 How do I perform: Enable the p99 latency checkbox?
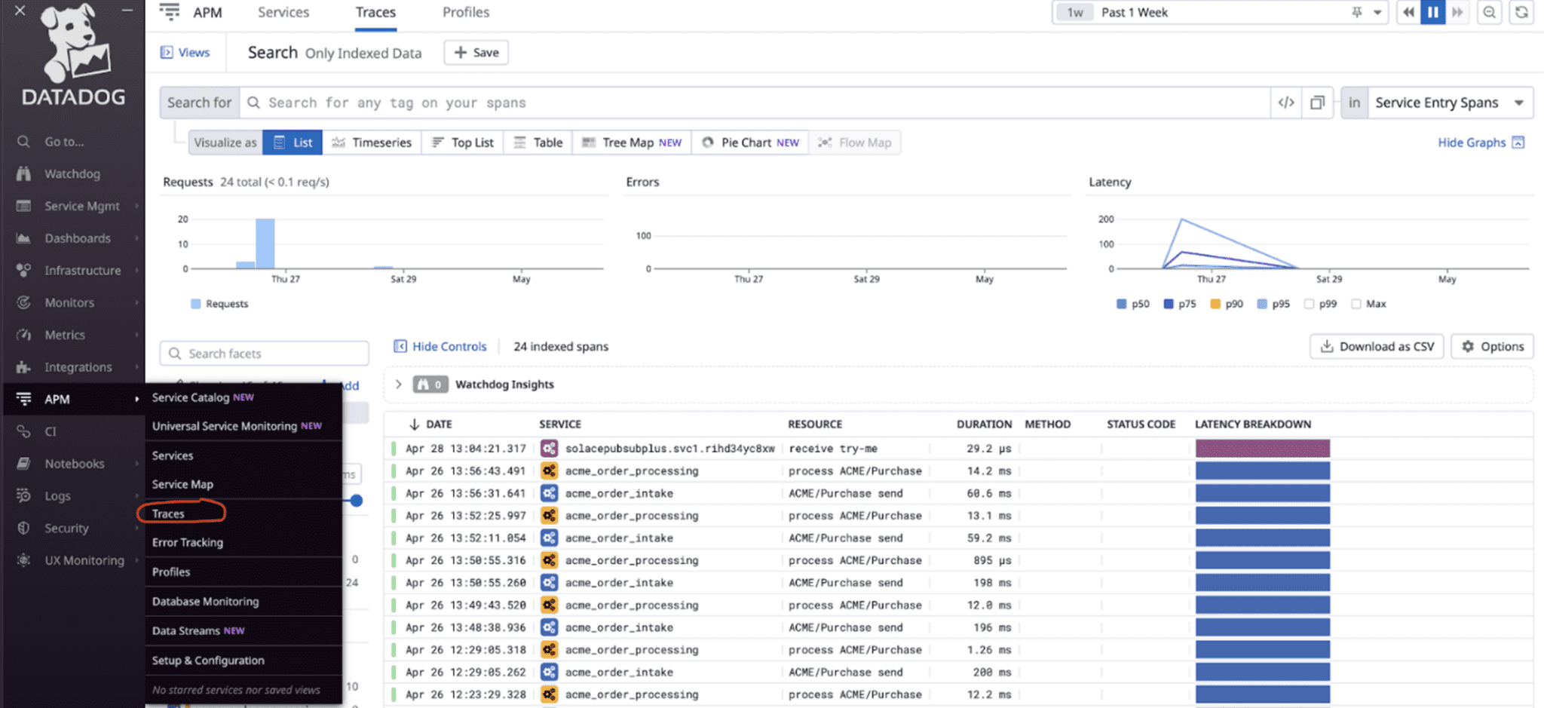point(1310,303)
